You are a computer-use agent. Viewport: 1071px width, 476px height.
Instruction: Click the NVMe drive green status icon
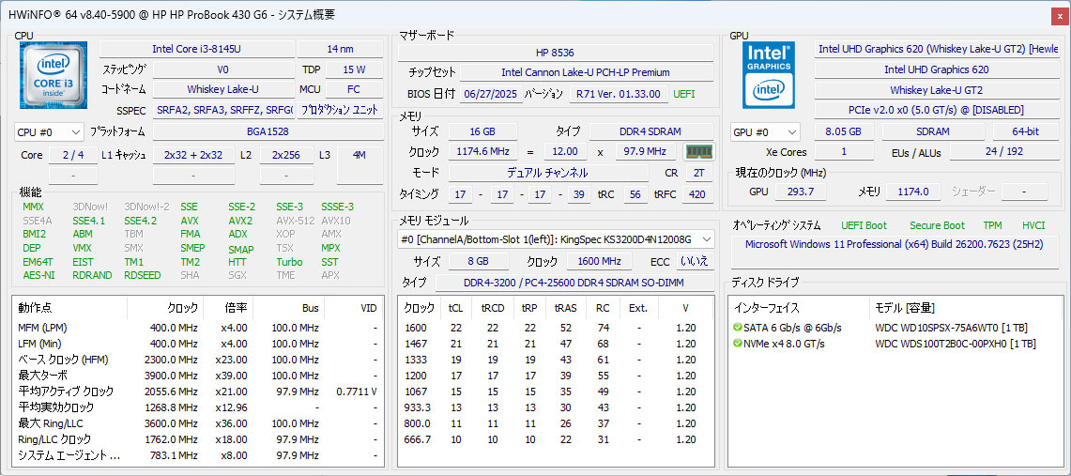738,344
